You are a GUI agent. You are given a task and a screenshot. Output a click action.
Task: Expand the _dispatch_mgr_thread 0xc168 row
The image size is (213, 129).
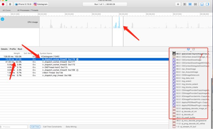pyautogui.click(x=43, y=75)
